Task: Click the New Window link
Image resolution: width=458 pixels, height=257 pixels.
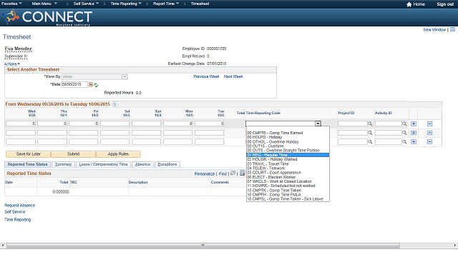Action: click(x=434, y=30)
